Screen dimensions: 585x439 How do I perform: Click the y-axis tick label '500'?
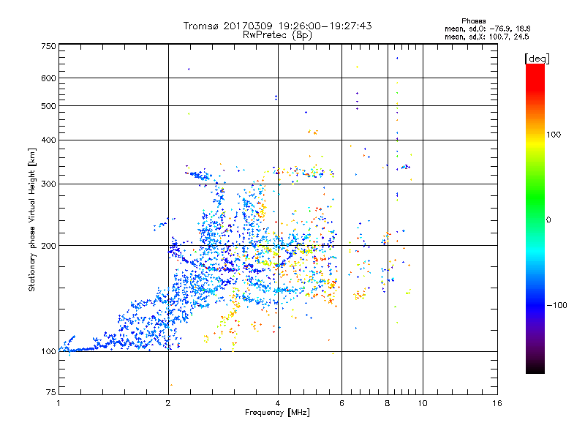coord(48,106)
